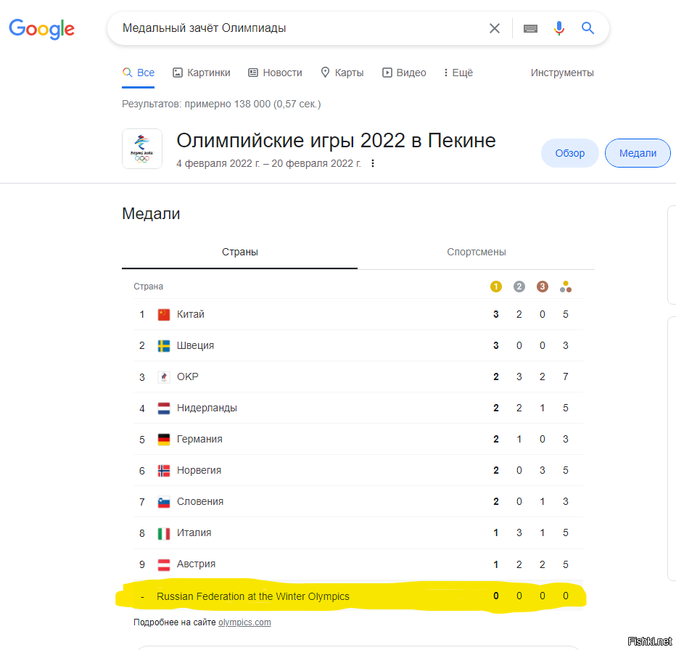The image size is (676, 650).
Task: Click the Beijing 2022 Olympics logo
Action: click(x=141, y=149)
